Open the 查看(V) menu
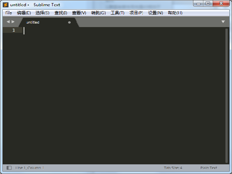 point(79,13)
